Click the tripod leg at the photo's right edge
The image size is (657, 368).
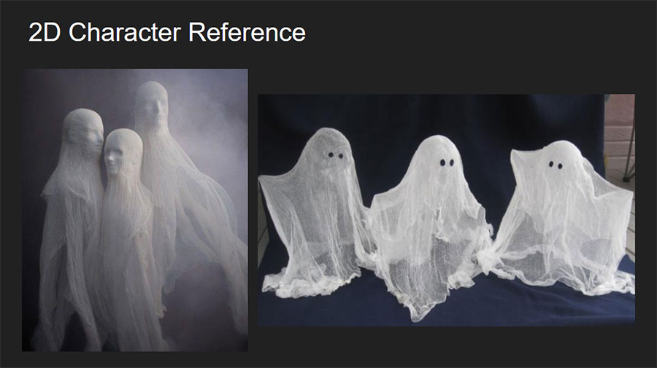pyautogui.click(x=629, y=154)
